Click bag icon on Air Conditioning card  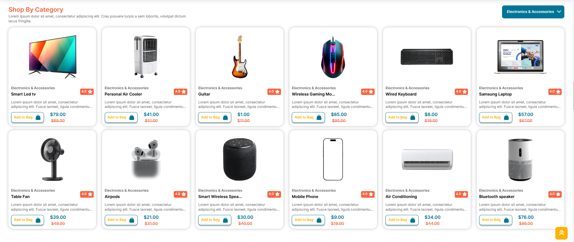point(413,220)
